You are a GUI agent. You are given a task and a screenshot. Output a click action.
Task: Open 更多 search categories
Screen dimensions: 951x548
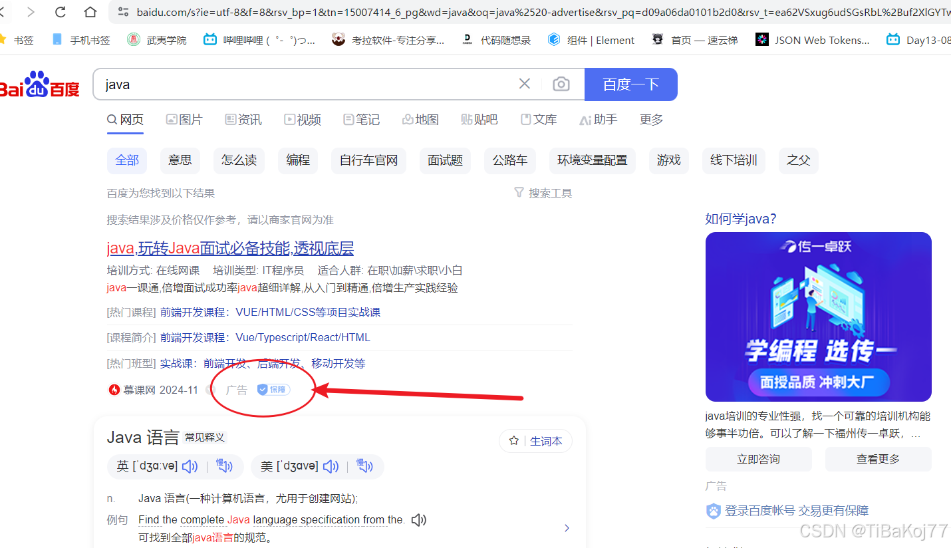pyautogui.click(x=651, y=120)
